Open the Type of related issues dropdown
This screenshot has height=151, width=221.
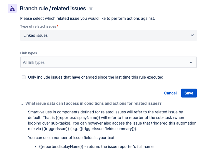[x=108, y=35]
